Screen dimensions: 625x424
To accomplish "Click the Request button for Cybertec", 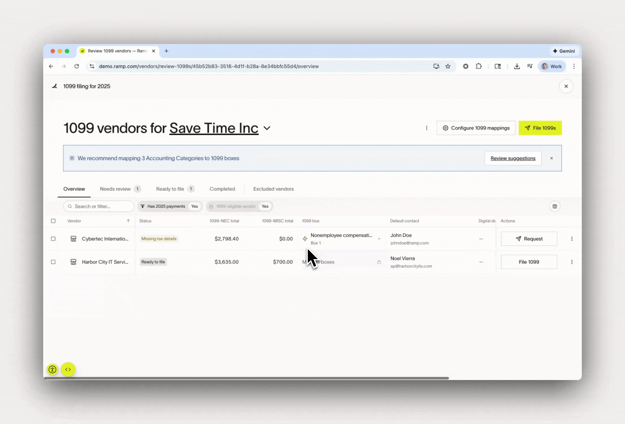I will point(529,239).
